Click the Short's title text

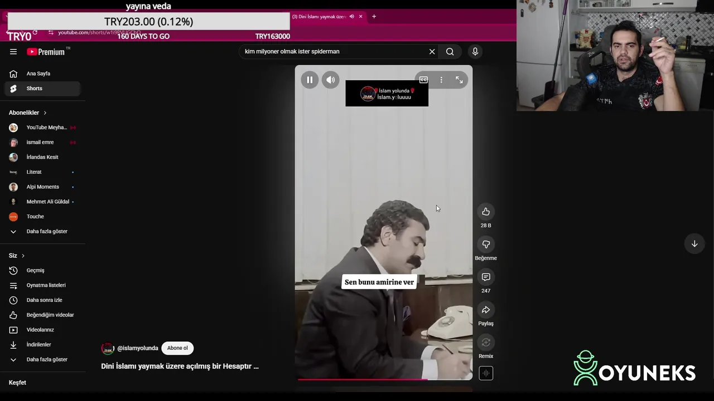[180, 366]
